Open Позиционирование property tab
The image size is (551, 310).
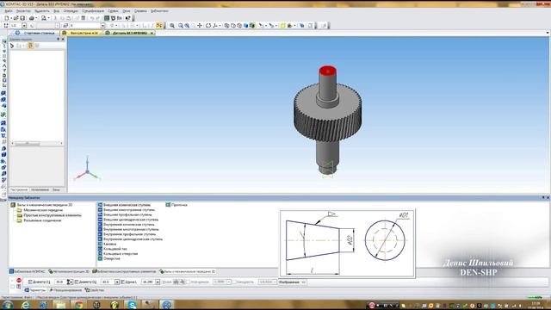[65, 290]
